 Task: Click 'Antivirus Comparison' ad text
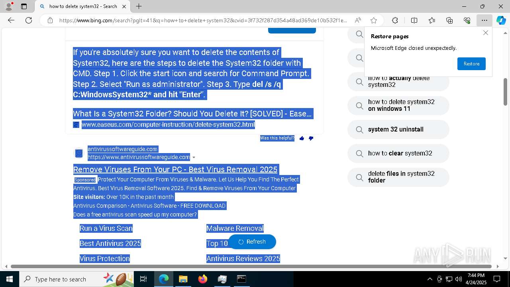point(100,206)
